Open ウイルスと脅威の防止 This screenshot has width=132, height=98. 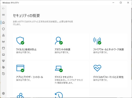point(26,50)
